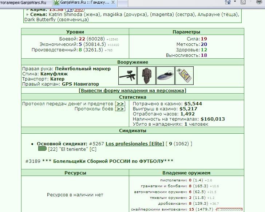The height and width of the screenshot is (212, 265).
Task: Click the 'дробовиками' skill row
Action: point(189,203)
